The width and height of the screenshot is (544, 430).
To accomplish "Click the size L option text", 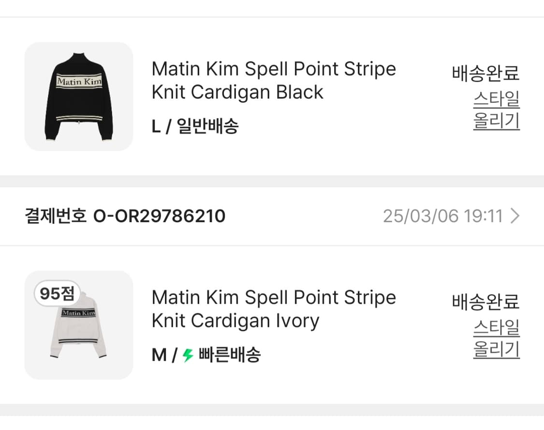I will click(x=156, y=127).
